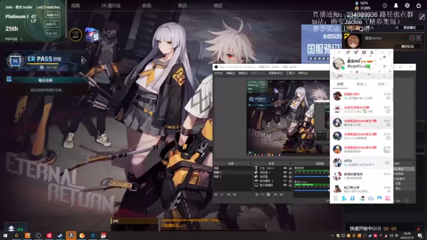
Task: Click the ER PASS level 14 badge
Action: (x=15, y=61)
